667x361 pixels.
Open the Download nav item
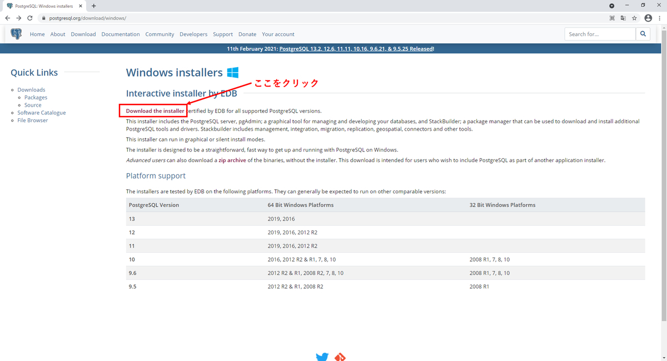click(83, 34)
